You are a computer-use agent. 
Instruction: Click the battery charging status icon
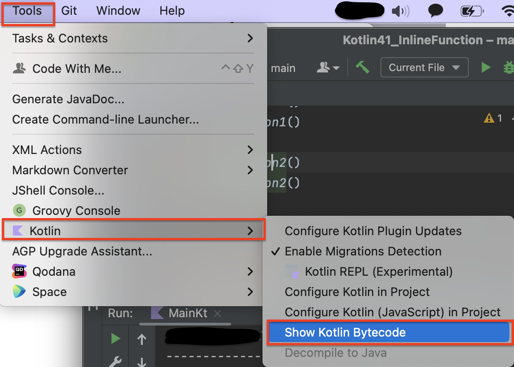(x=472, y=12)
